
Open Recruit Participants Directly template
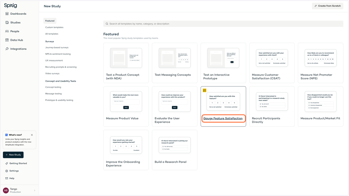click(272, 106)
